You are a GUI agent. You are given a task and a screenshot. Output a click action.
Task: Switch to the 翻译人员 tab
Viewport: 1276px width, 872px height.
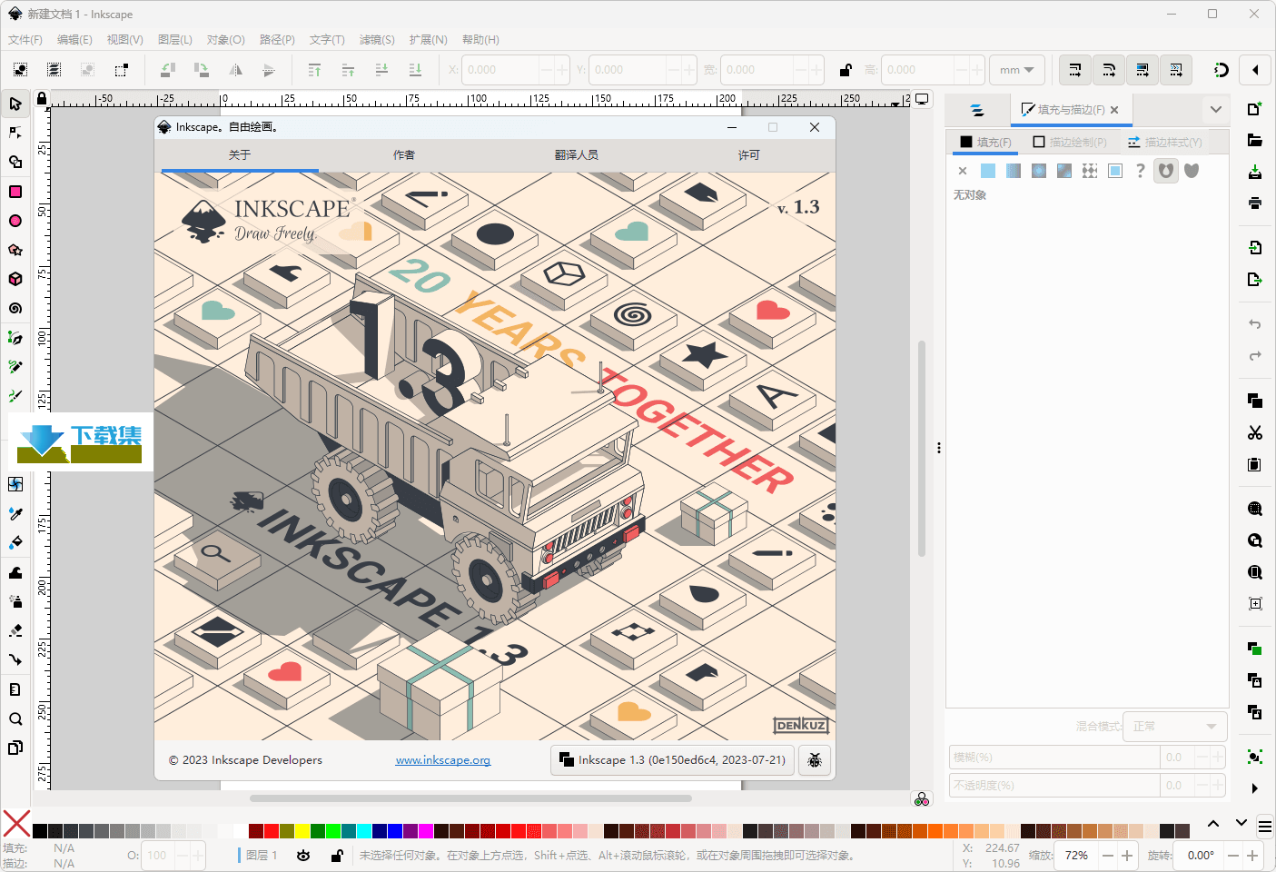577,155
